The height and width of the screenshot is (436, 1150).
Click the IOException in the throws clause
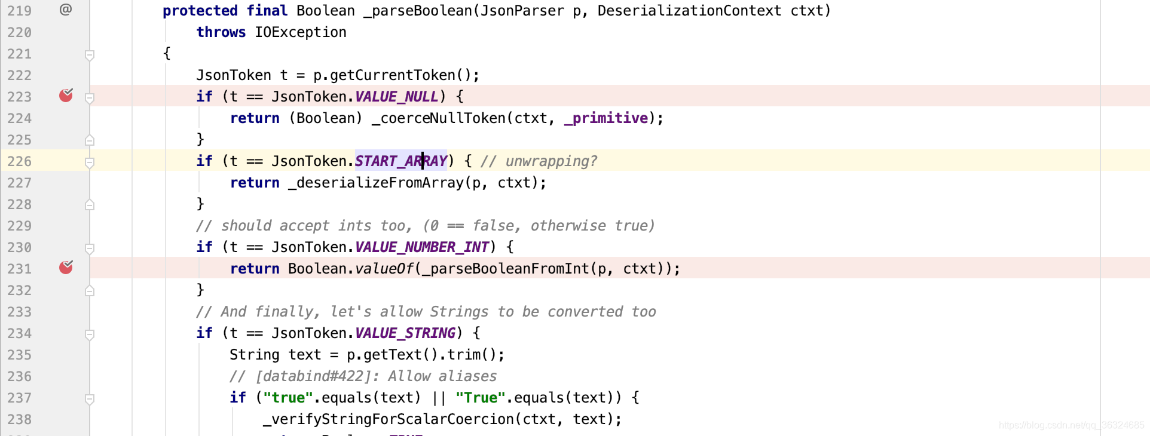pyautogui.click(x=301, y=32)
